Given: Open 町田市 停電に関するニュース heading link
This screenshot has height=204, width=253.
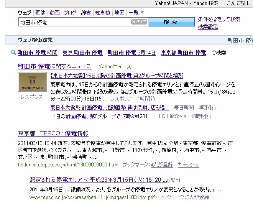Looking at the screenshot, I should [x=55, y=66].
